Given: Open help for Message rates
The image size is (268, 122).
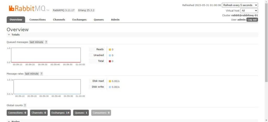Looking at the screenshot, I should [x=41, y=74].
